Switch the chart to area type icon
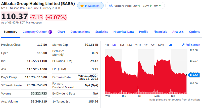The width and height of the screenshot is (202, 108). coord(170,45)
